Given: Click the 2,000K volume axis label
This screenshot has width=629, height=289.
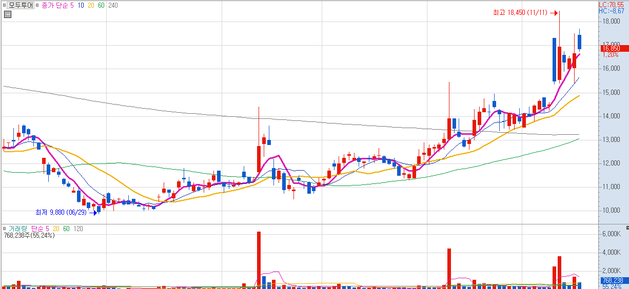Looking at the screenshot, I should tap(612, 271).
